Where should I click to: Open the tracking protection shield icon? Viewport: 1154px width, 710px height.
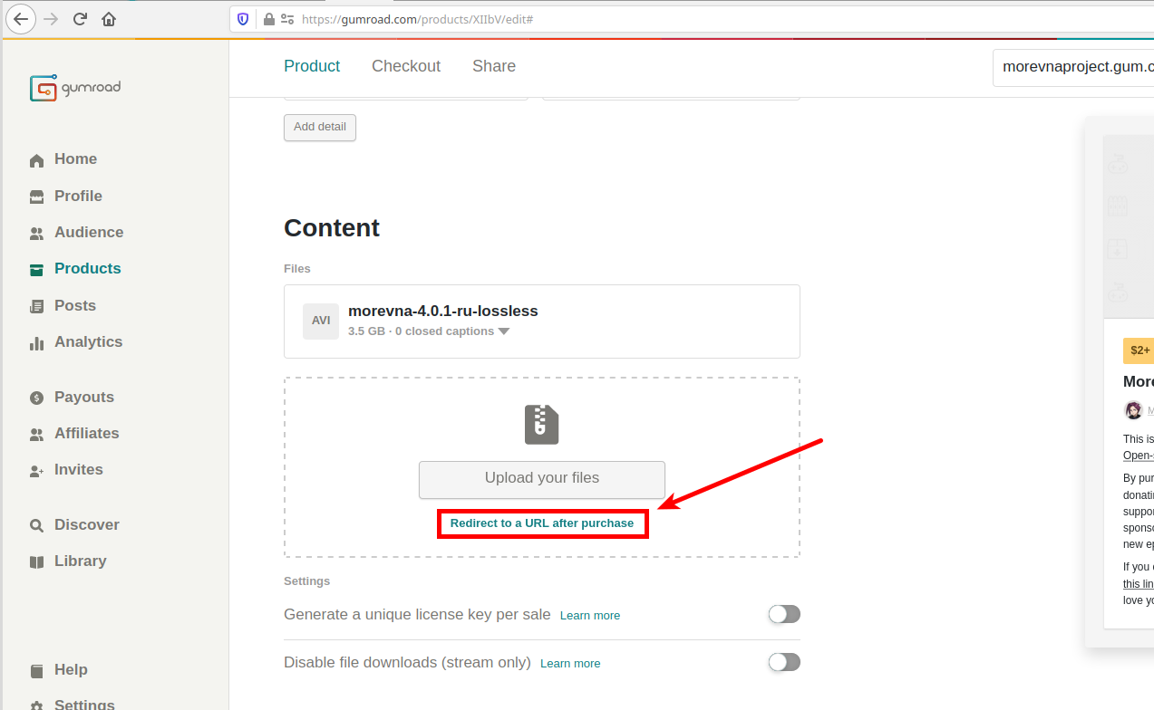coord(243,19)
